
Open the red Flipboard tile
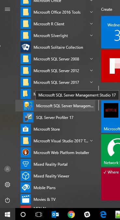point(111,66)
